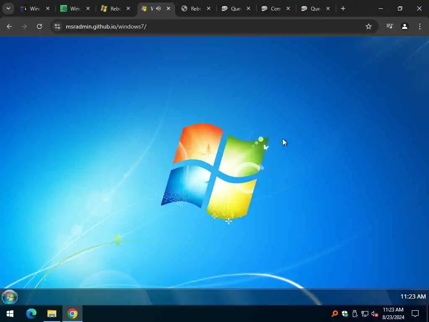This screenshot has width=429, height=322.
Task: Reload the current page
Action: [x=39, y=26]
